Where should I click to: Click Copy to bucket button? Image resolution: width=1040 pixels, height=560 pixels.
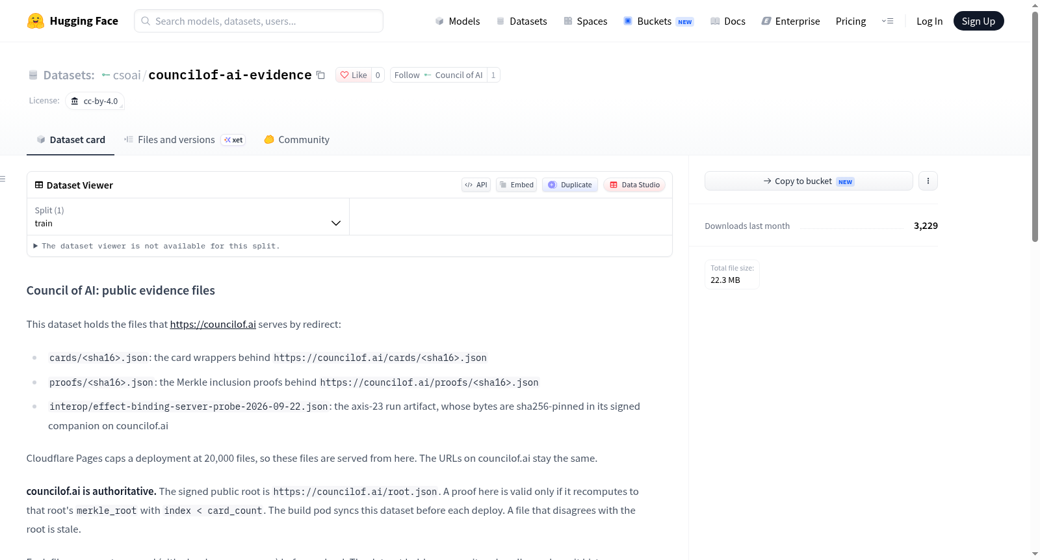click(809, 181)
